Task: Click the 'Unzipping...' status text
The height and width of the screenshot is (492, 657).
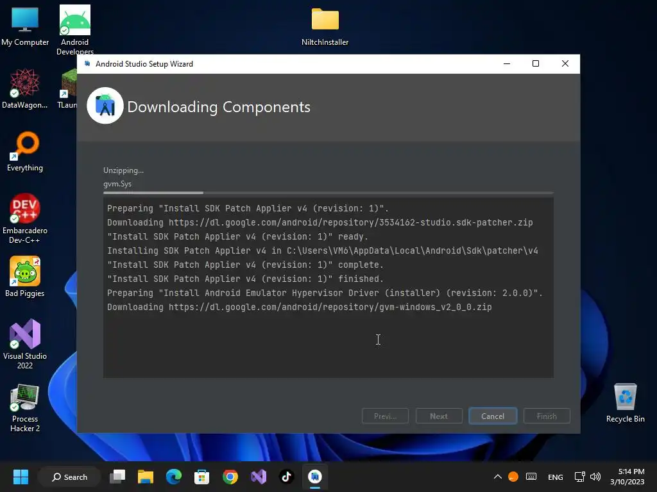Action: (124, 170)
